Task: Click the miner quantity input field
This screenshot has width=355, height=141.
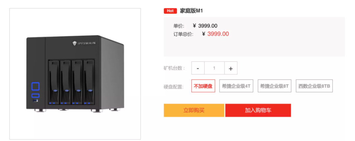Action: [x=214, y=68]
